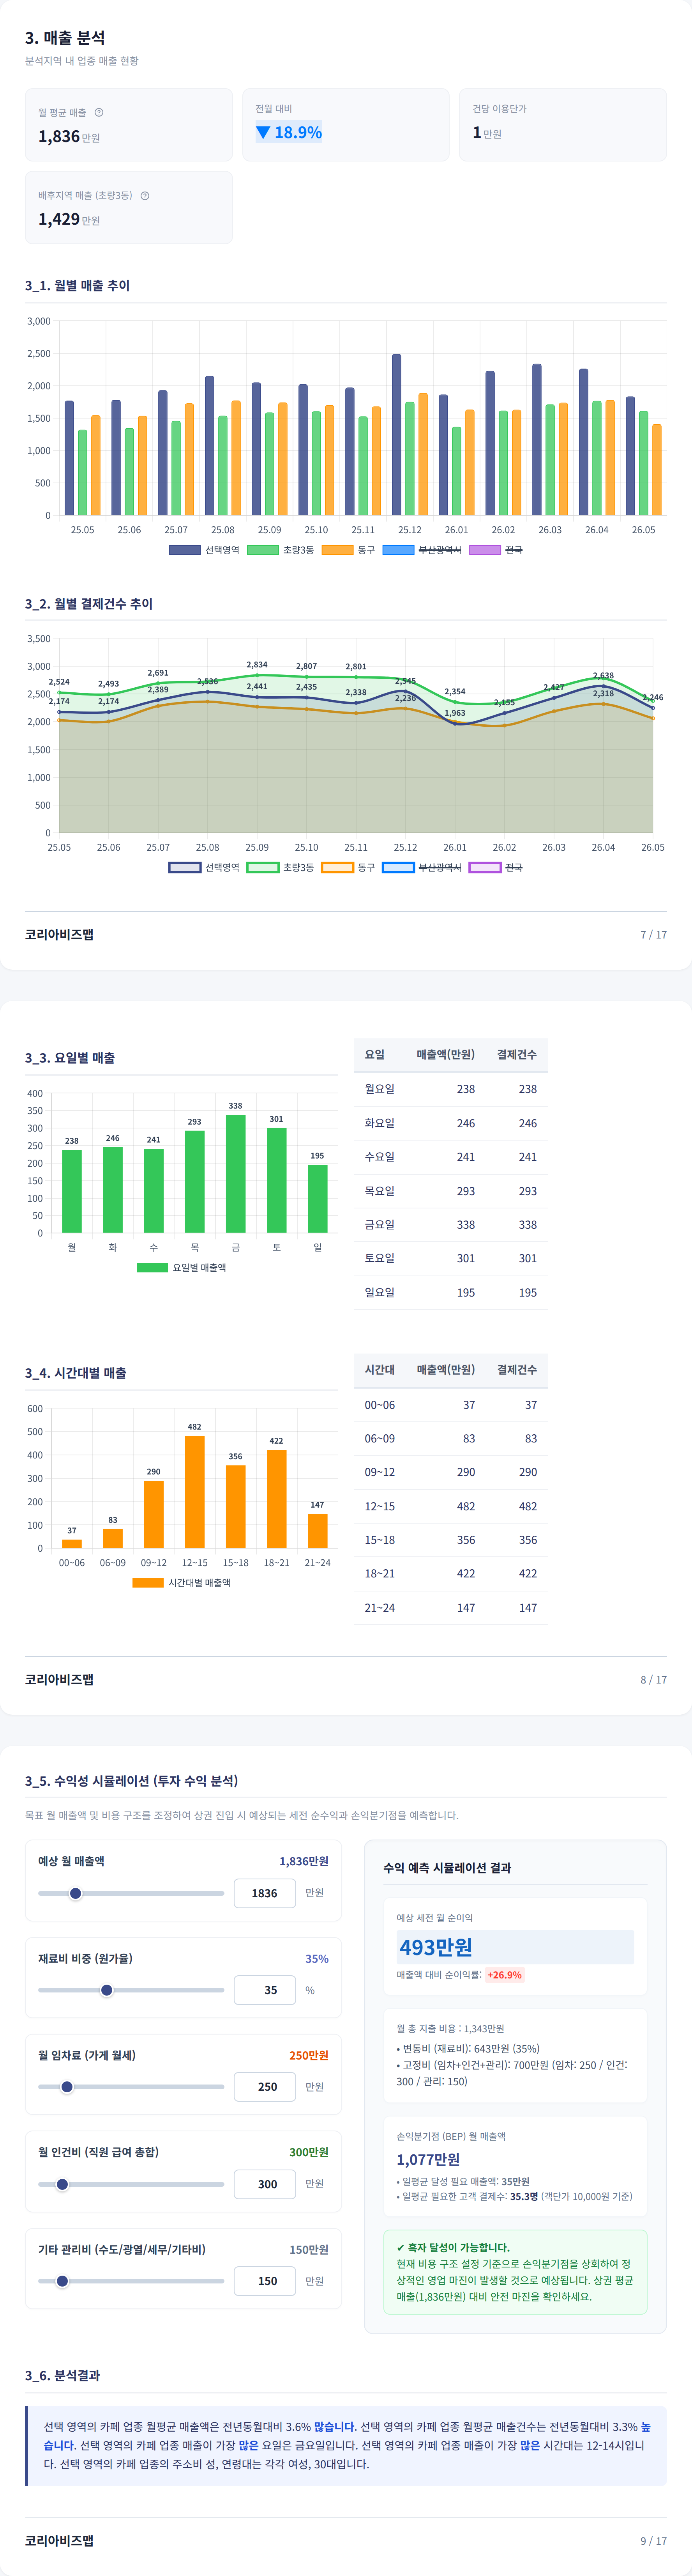Click the 월 인건비 slider handle
Viewport: 692px width, 2576px height.
tap(62, 2184)
